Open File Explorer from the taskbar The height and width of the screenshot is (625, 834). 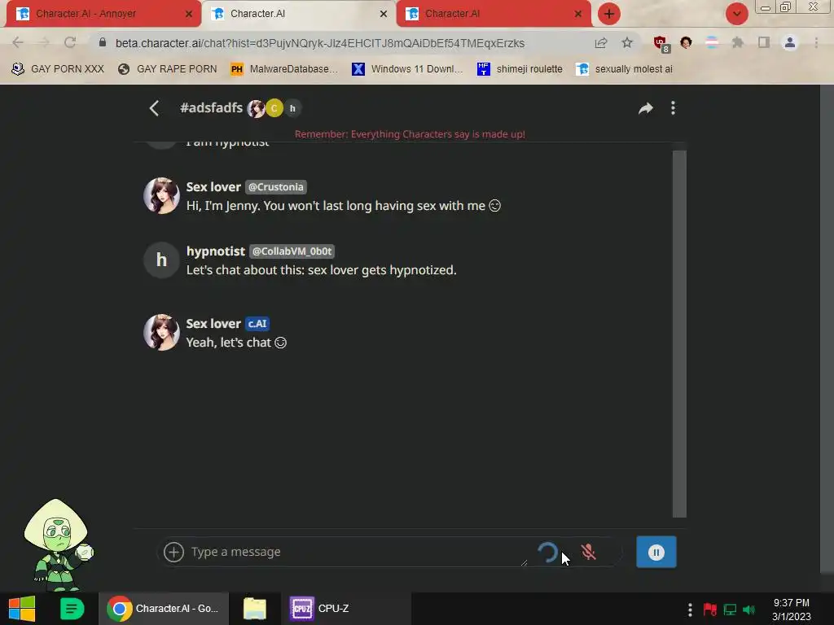[255, 609]
